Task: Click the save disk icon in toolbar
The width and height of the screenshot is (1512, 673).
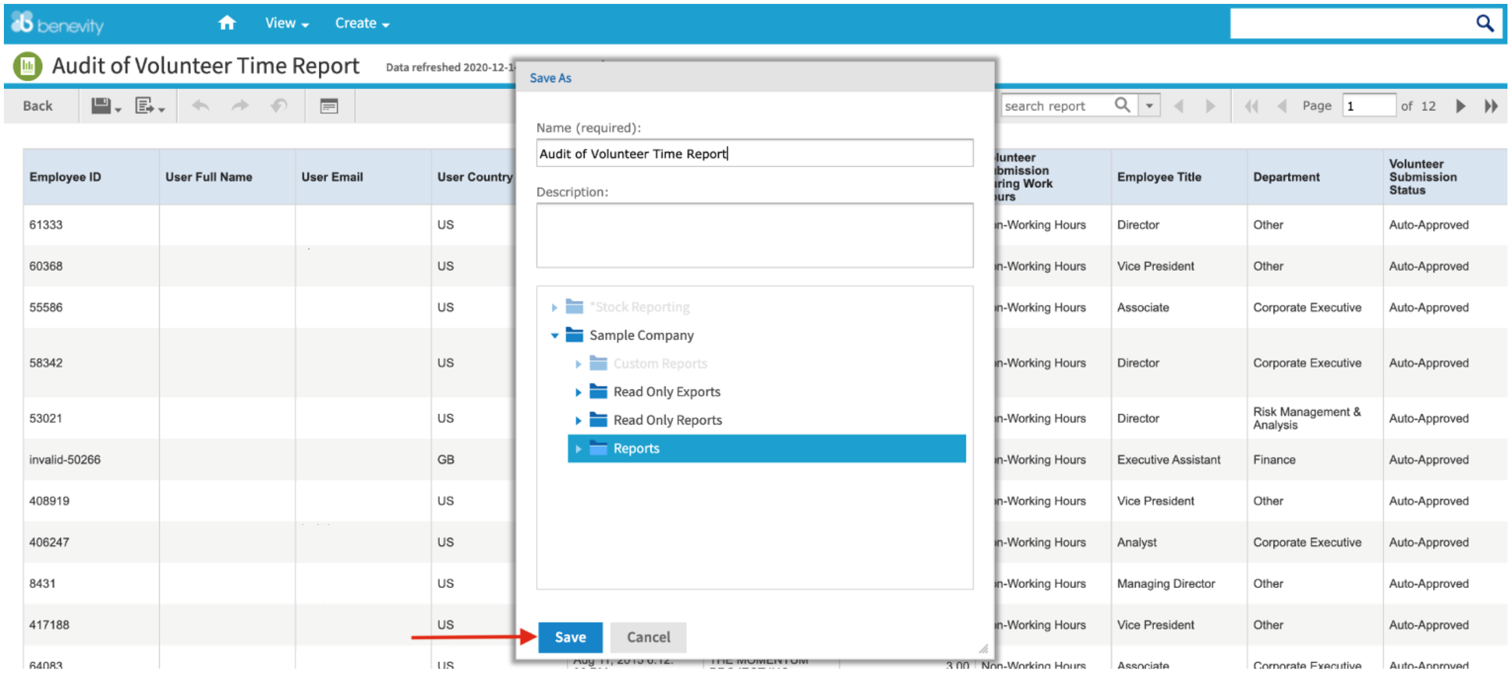Action: 102,106
